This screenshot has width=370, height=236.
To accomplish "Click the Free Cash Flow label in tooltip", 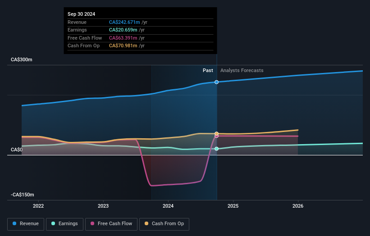I will tap(85, 38).
